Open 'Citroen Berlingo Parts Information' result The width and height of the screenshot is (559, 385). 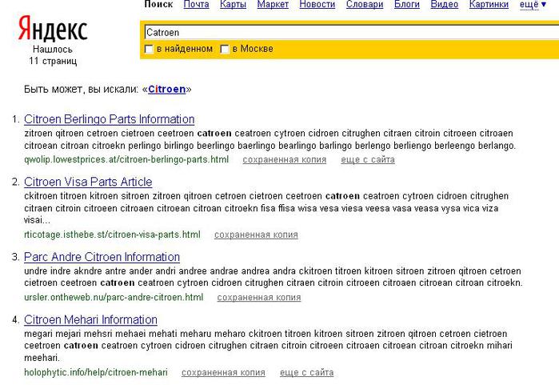coord(109,119)
